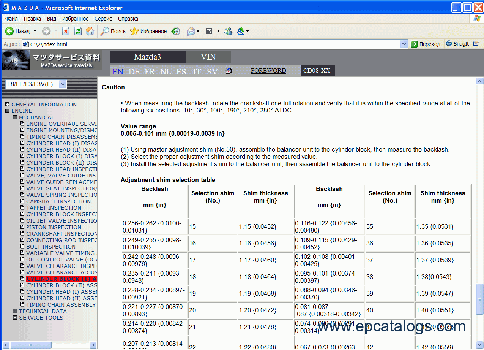This screenshot has width=484, height=350.
Task: Open the Forward button dropdown arrow
Action: [x=55, y=31]
